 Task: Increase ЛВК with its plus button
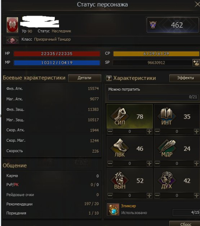[x=149, y=164]
